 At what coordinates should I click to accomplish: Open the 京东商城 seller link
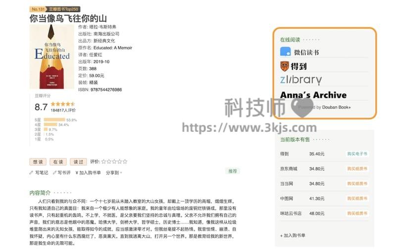point(289,168)
